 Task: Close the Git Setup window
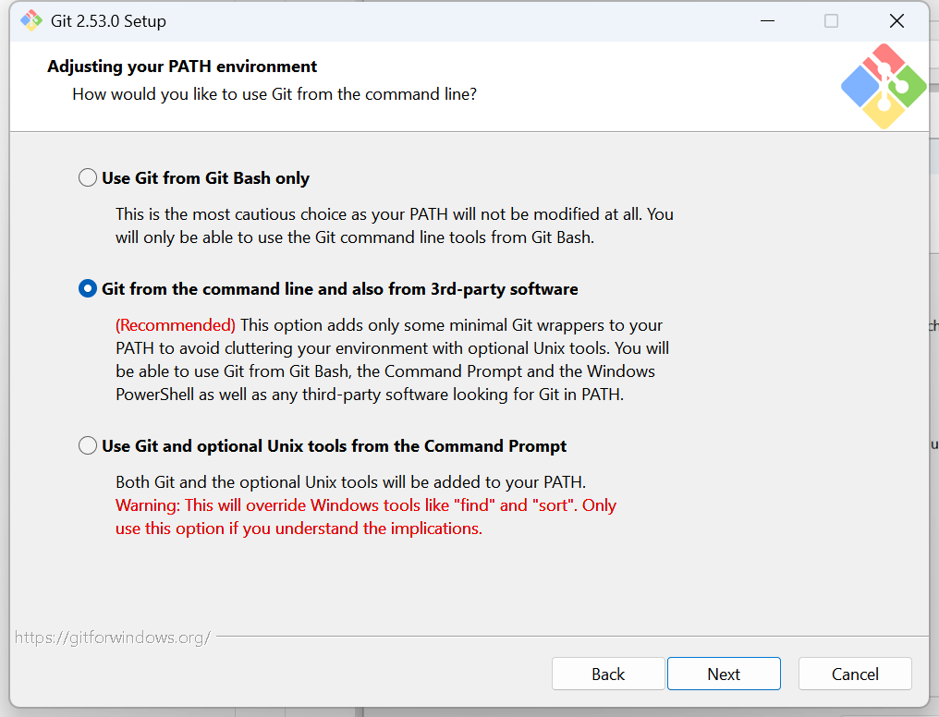896,21
